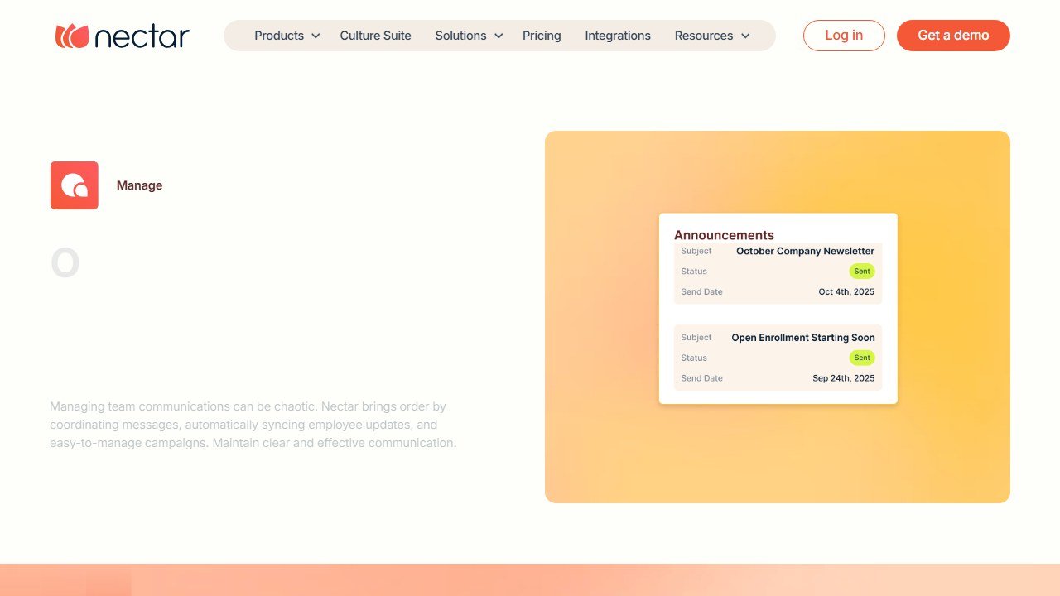Click the Manage label

(x=139, y=185)
